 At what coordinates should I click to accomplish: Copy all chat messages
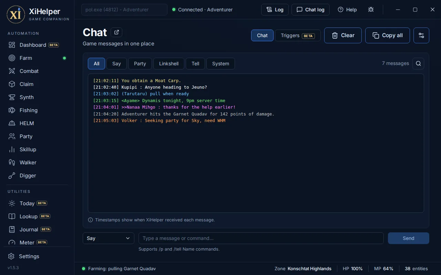[388, 35]
